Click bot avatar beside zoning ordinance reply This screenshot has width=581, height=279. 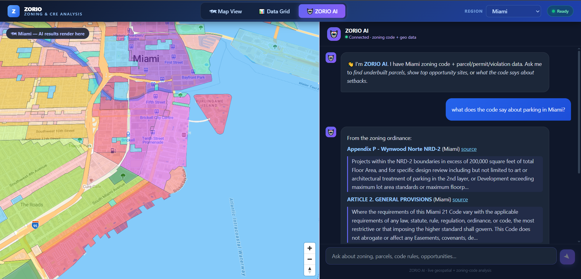(331, 132)
